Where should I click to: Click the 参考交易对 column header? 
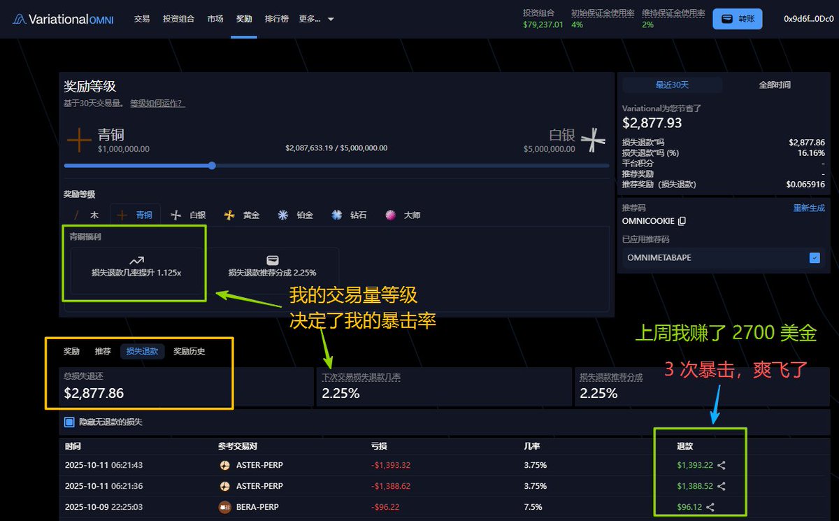click(238, 445)
